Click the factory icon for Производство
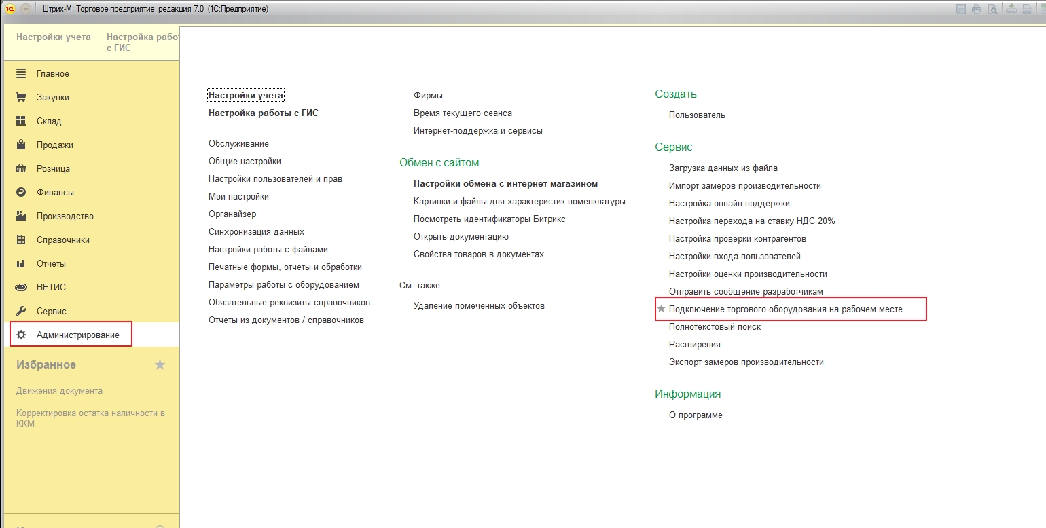 pos(21,216)
